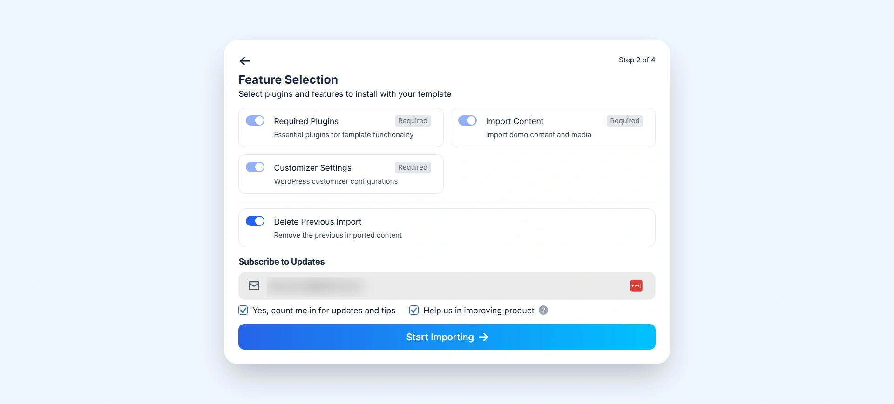Click 'Essential plugins for template functionality' text
894x404 pixels.
coord(344,135)
